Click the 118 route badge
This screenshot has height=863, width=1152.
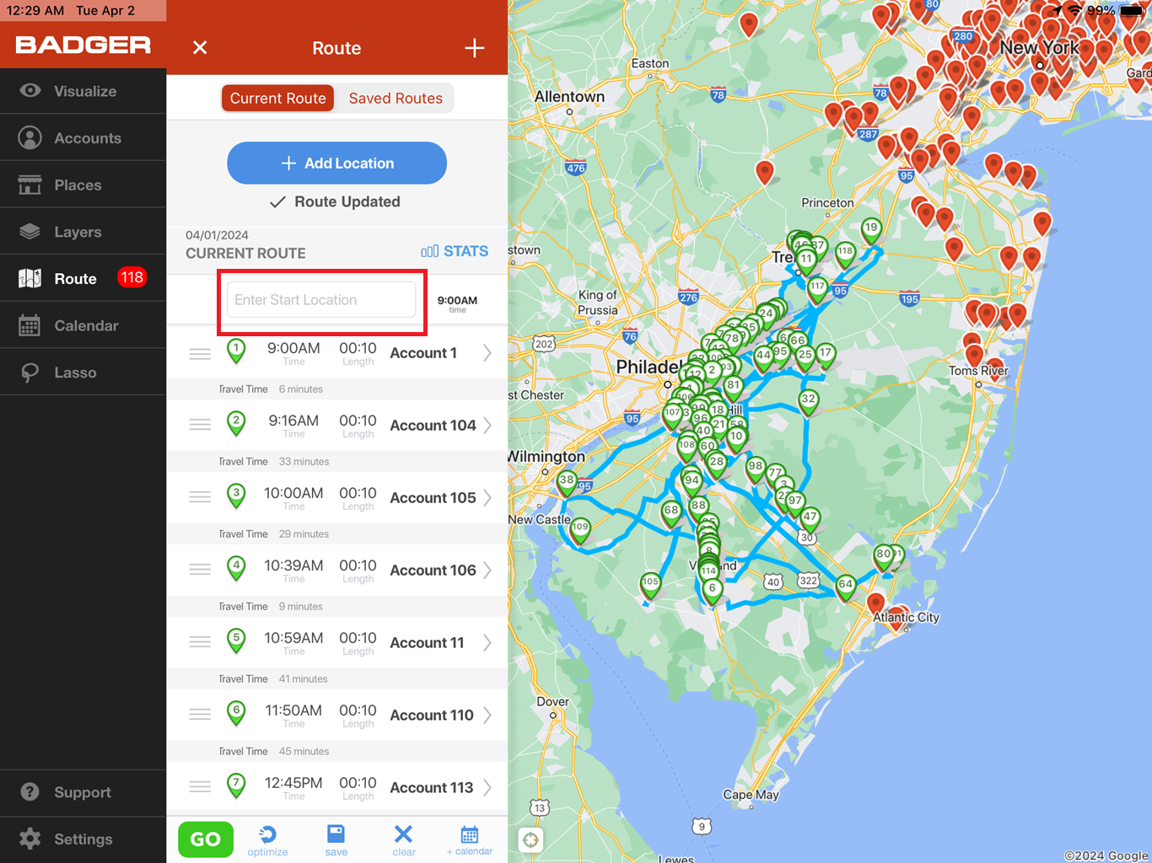coord(132,277)
